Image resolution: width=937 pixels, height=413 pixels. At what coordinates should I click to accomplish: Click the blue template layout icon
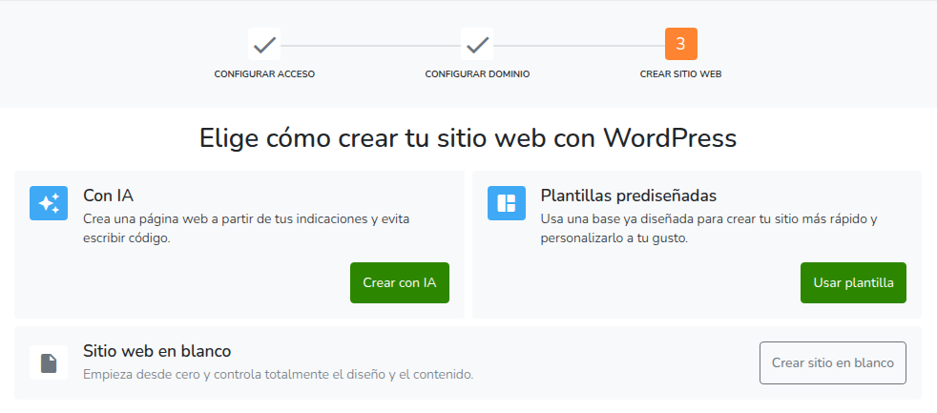(x=507, y=202)
